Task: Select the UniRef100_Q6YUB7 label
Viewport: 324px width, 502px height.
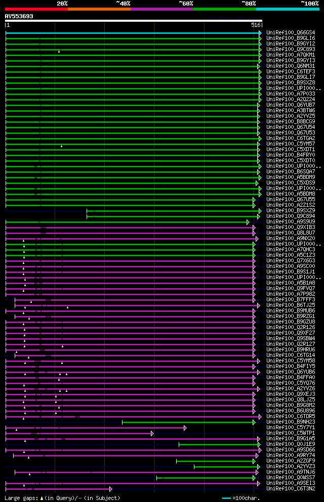Action: point(291,105)
